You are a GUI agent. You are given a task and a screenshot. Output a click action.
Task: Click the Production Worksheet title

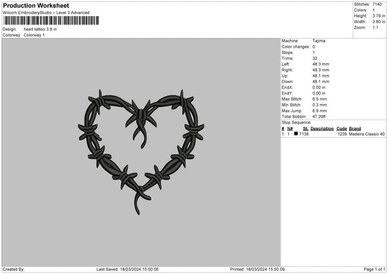pyautogui.click(x=36, y=6)
